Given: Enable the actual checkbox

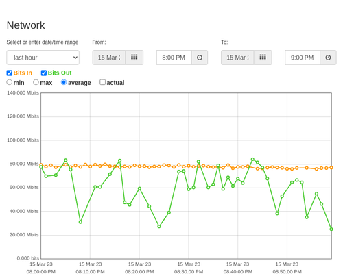Looking at the screenshot, I should 102,82.
